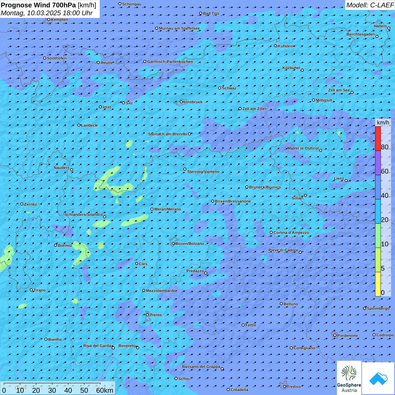
Task: Click the 'Modell: C-LAEF' label
Action: (x=370, y=5)
